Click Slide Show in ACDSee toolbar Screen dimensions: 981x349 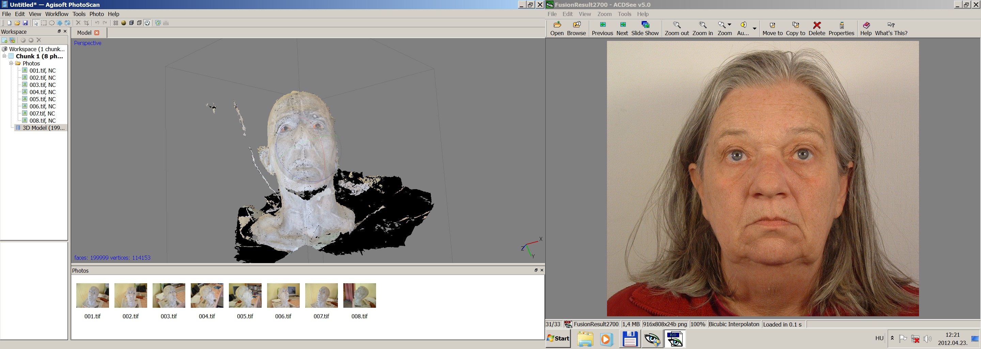645,29
